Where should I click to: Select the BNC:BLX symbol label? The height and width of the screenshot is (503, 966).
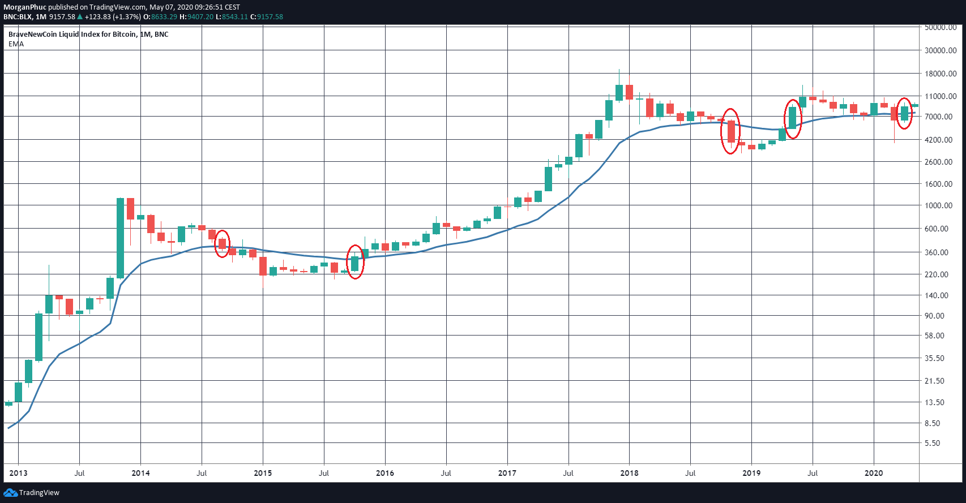point(18,17)
